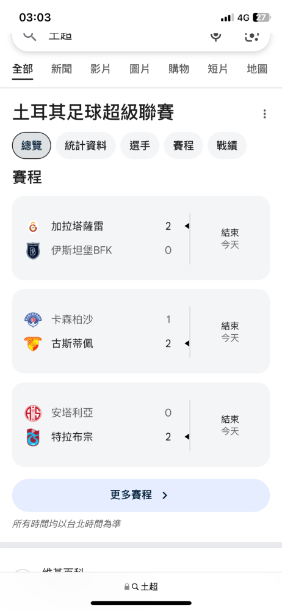The width and height of the screenshot is (282, 611).
Task: Select the 統計資料 filter chip
Action: tap(85, 145)
